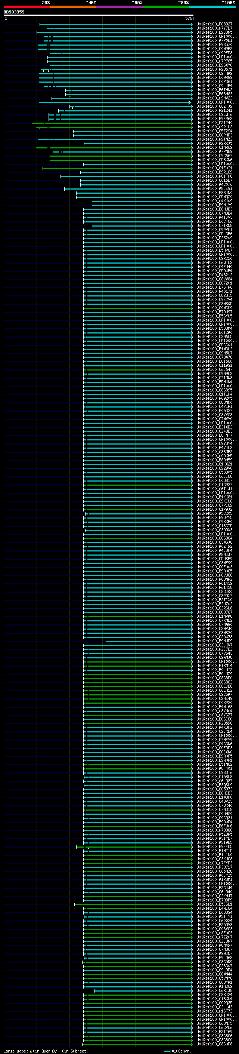The height and width of the screenshot is (1054, 239).
Task: Select hit UniRef100_A7P0B1
Action: click(x=214, y=40)
